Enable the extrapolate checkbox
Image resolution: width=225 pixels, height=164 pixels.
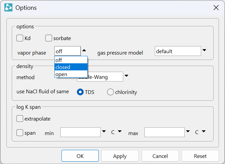pyautogui.click(x=20, y=119)
